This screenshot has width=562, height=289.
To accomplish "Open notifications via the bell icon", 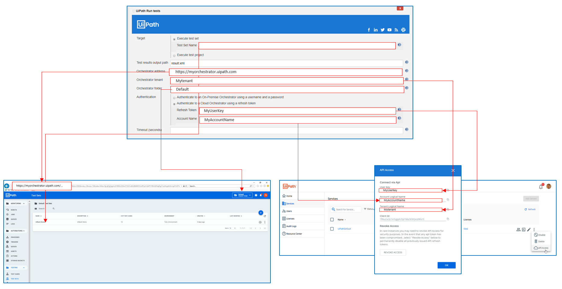I will click(541, 186).
